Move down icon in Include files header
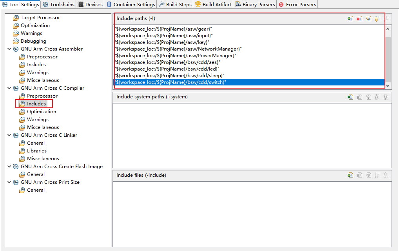399x252 pixels. [x=386, y=176]
